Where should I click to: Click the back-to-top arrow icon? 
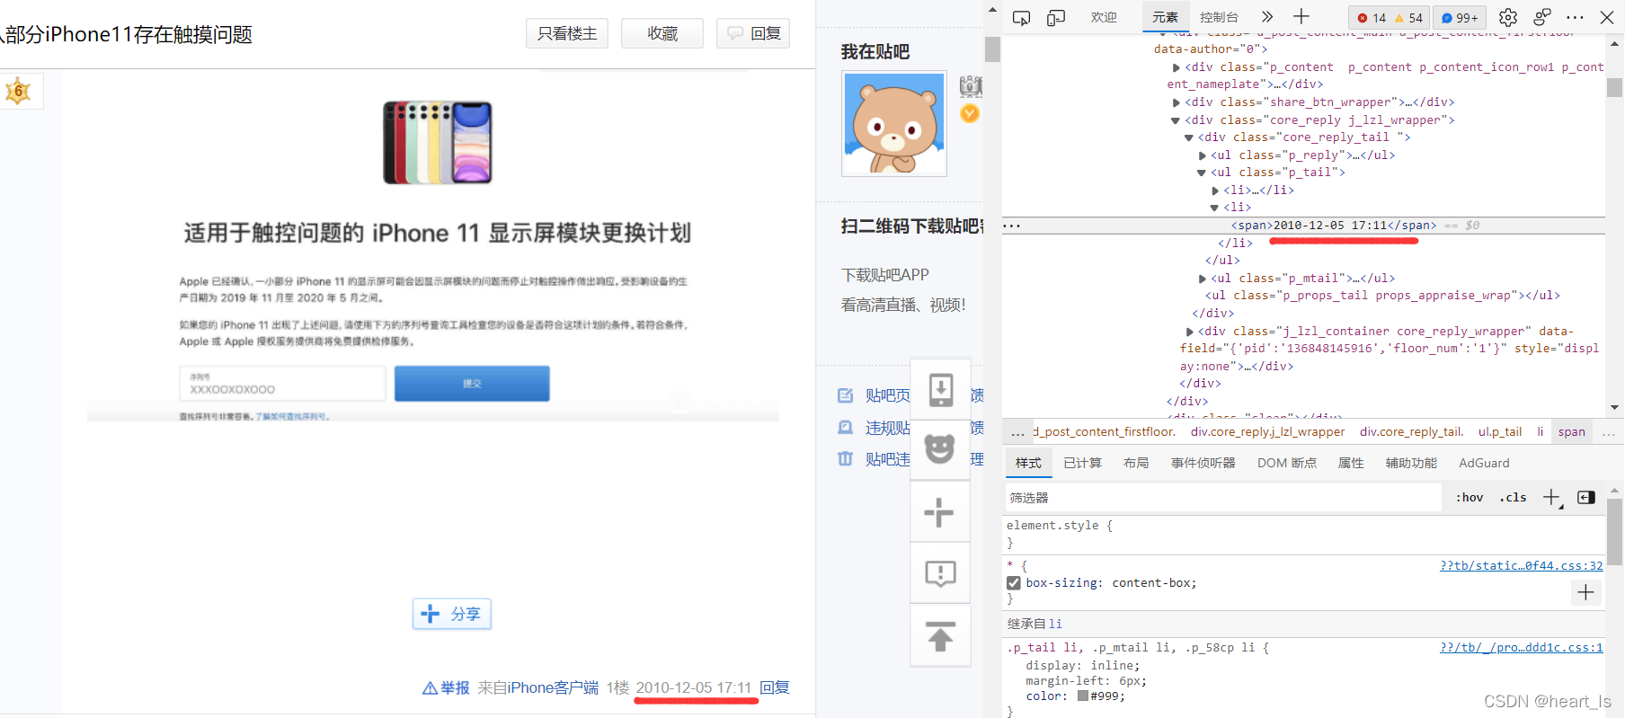tap(940, 636)
